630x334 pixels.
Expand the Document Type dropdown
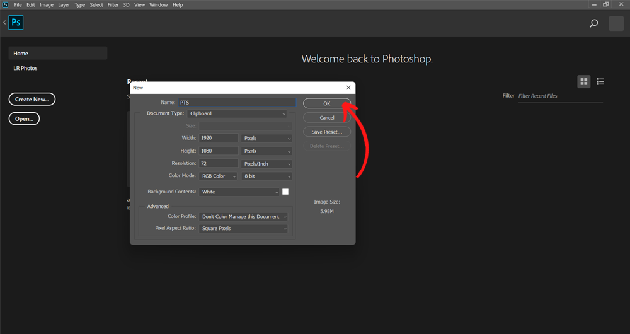click(237, 113)
